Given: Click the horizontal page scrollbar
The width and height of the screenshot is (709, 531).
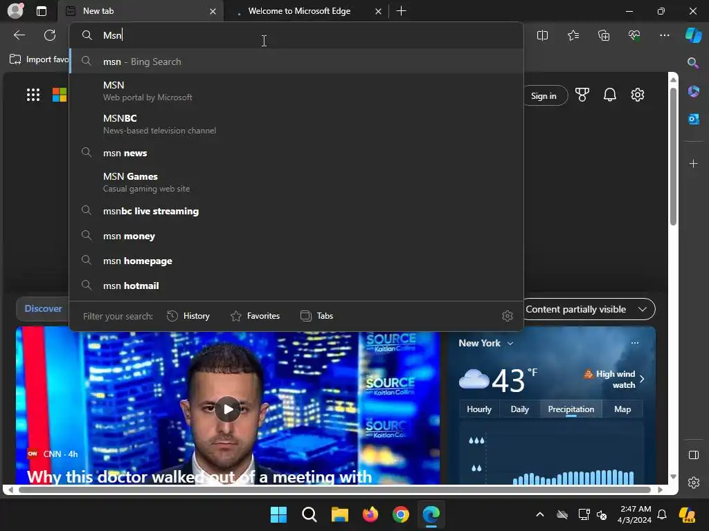Looking at the screenshot, I should [x=334, y=490].
